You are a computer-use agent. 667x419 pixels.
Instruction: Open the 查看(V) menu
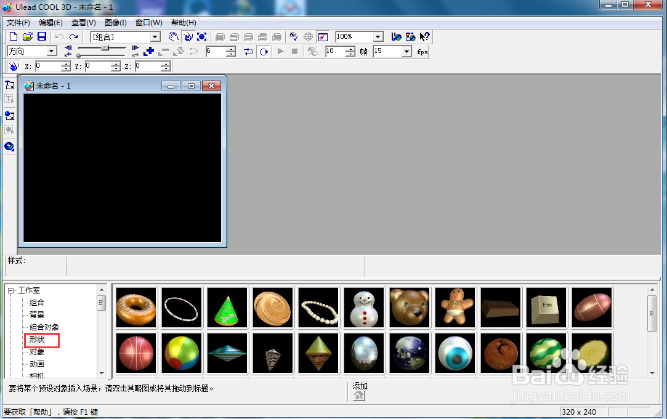coord(83,23)
